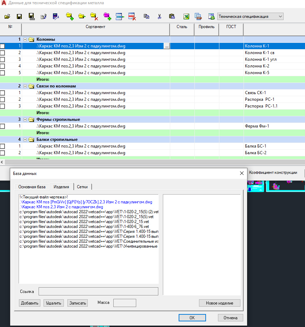Select '!<Текущий файл чертежа>!' list entry

[x=44, y=197]
